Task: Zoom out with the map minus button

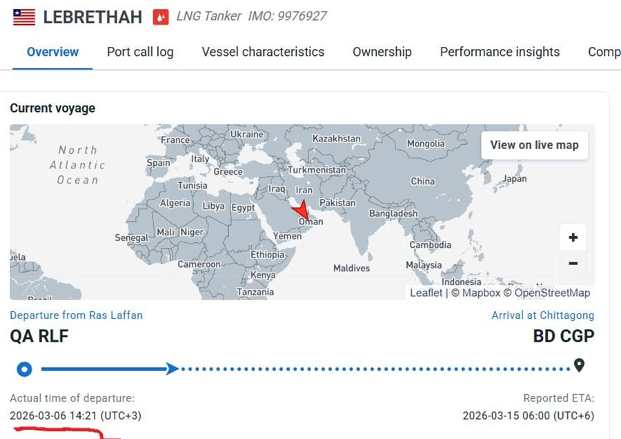Action: tap(573, 264)
